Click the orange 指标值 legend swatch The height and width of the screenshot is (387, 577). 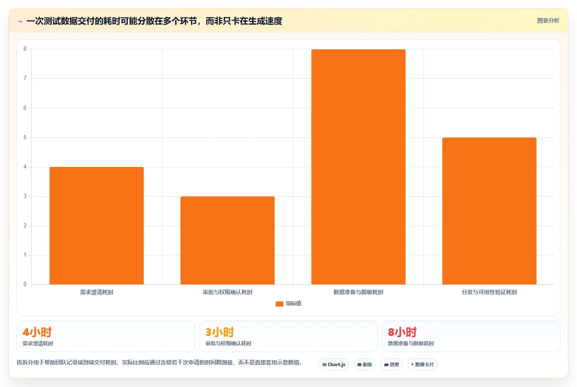[x=280, y=304]
